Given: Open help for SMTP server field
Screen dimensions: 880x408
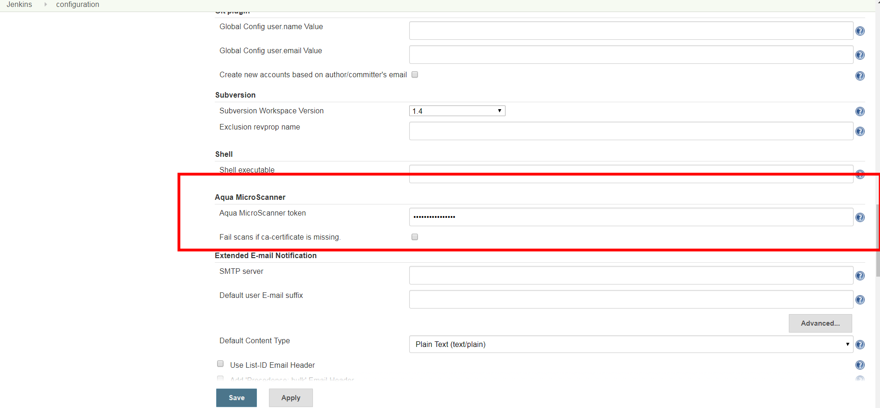Looking at the screenshot, I should coord(860,276).
